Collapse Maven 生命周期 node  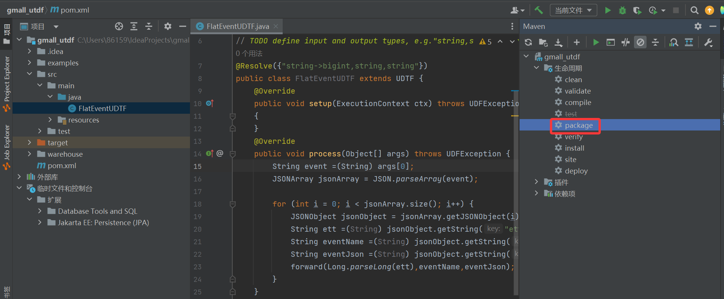pyautogui.click(x=536, y=68)
